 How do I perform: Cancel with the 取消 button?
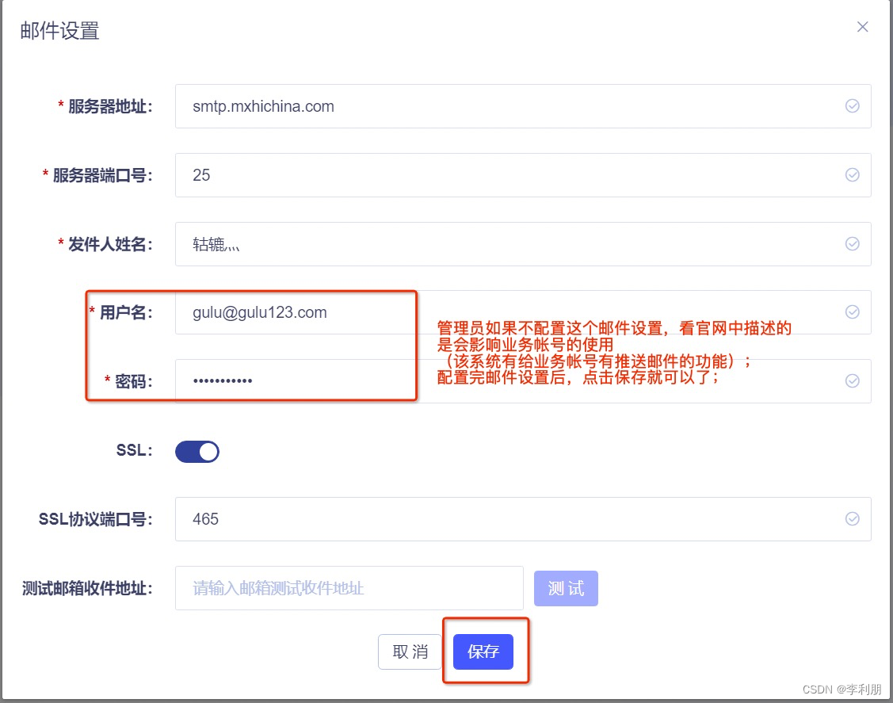pyautogui.click(x=410, y=651)
